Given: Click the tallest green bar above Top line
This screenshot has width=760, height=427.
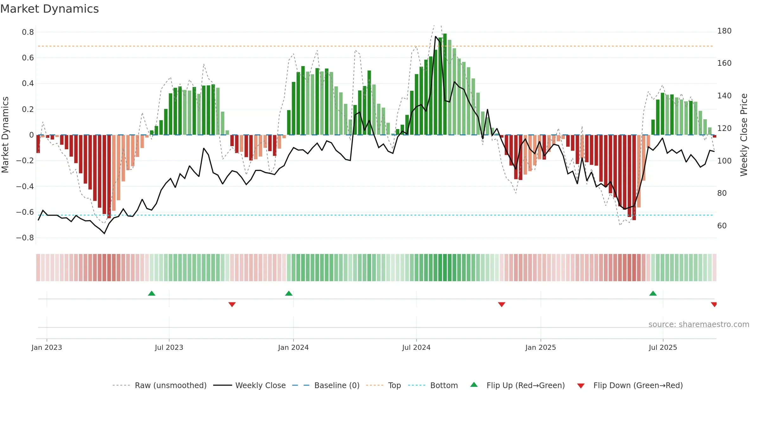Looking at the screenshot, I should pos(445,84).
